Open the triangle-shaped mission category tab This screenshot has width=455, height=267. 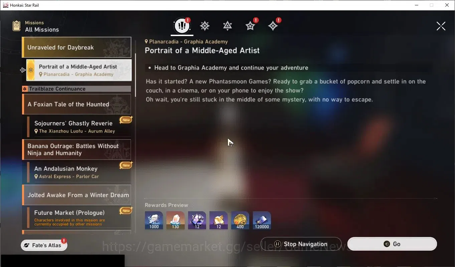coord(227,26)
